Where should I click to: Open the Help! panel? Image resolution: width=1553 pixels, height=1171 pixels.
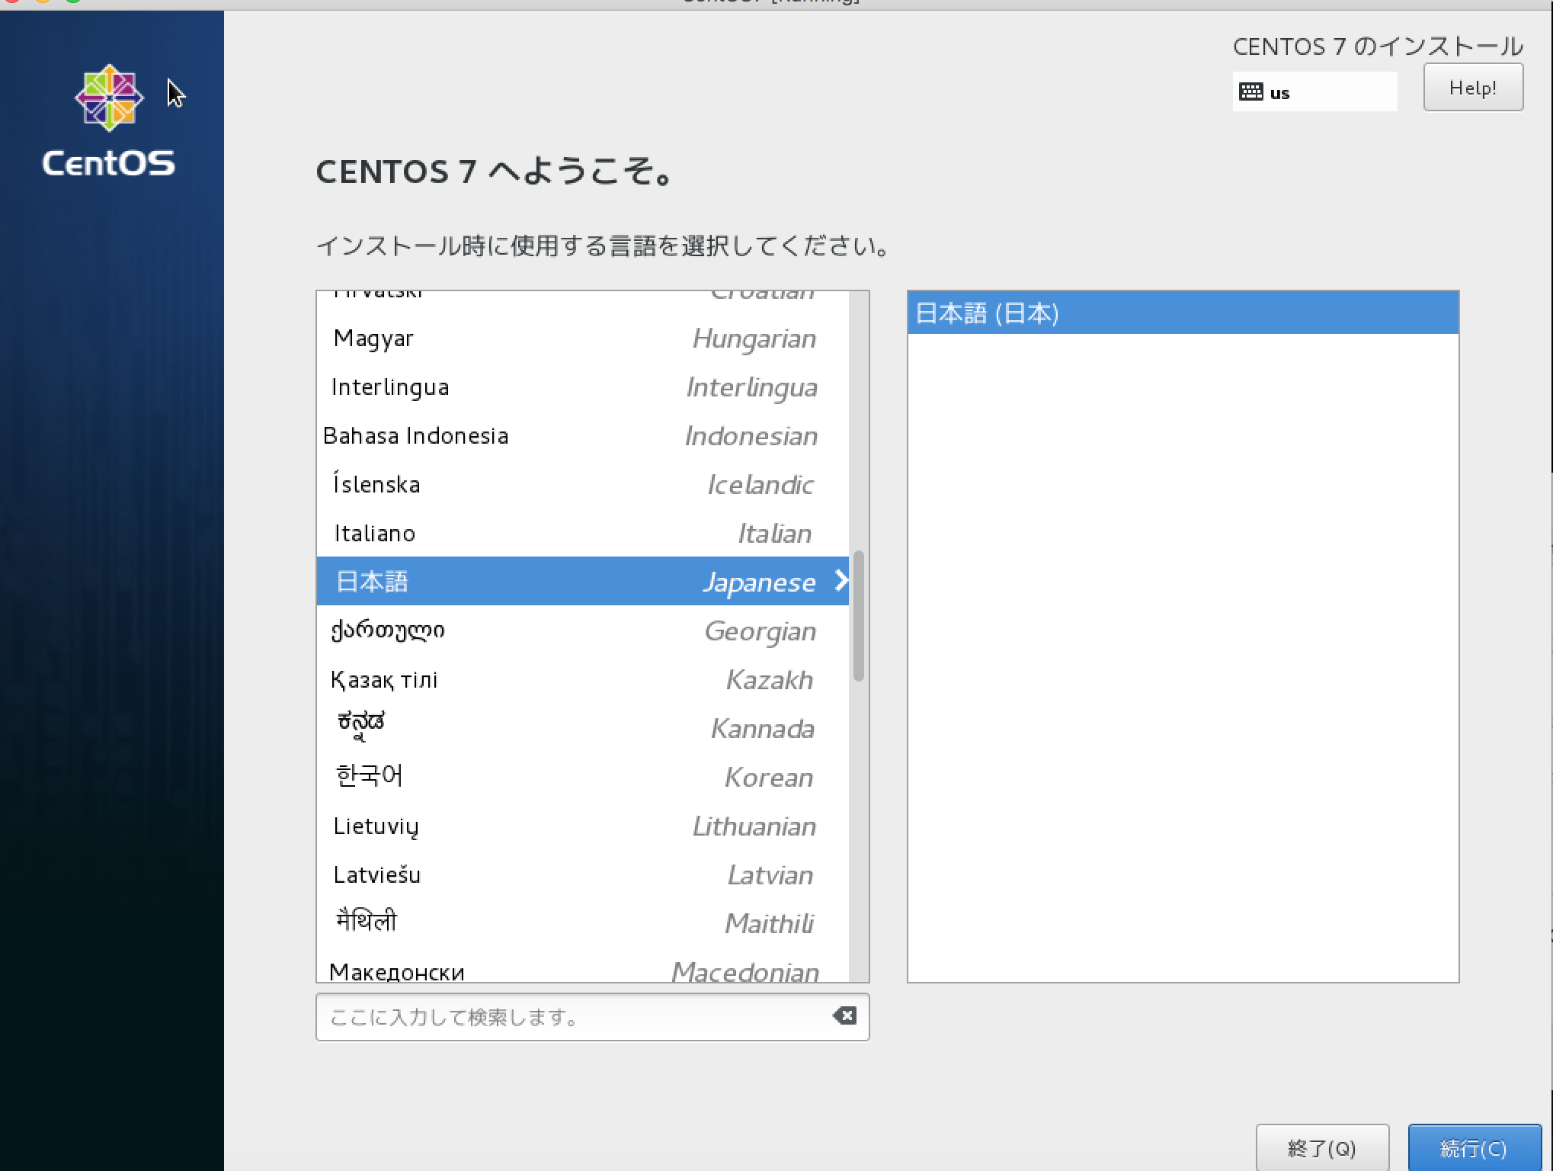tap(1471, 88)
